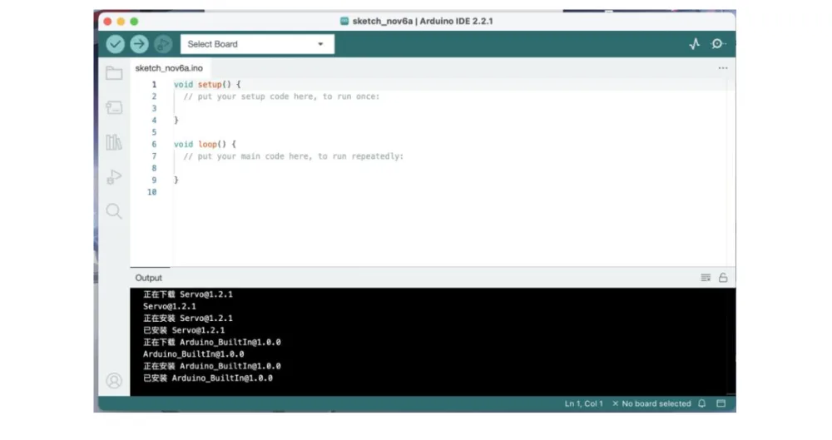Click line number 5 in the gutter
Screen dimensions: 832x440
pyautogui.click(x=154, y=132)
